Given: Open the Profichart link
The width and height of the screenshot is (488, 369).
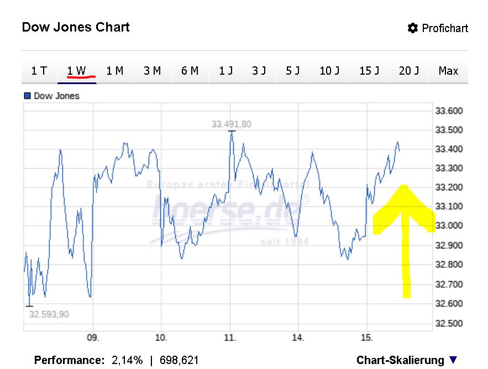Looking at the screenshot, I should click(x=444, y=28).
